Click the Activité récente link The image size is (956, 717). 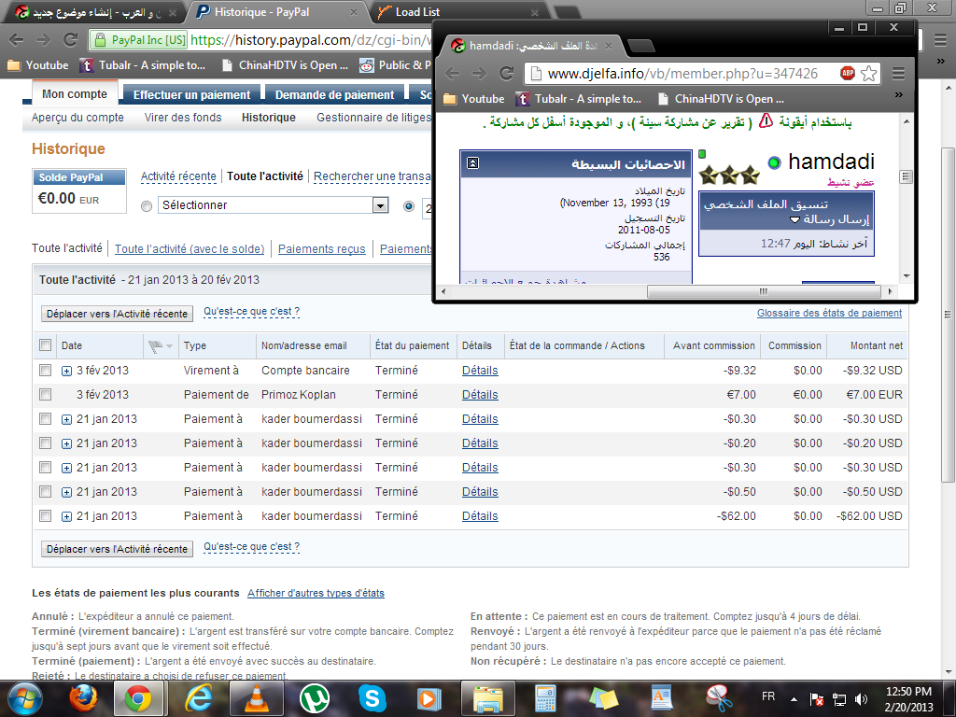pyautogui.click(x=178, y=176)
